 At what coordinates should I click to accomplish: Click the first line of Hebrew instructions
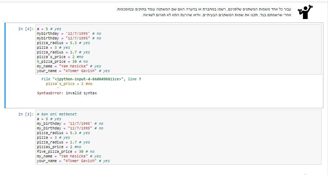point(205,9)
